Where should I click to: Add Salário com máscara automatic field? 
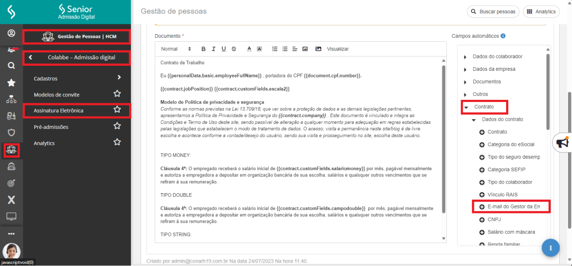pyautogui.click(x=482, y=232)
